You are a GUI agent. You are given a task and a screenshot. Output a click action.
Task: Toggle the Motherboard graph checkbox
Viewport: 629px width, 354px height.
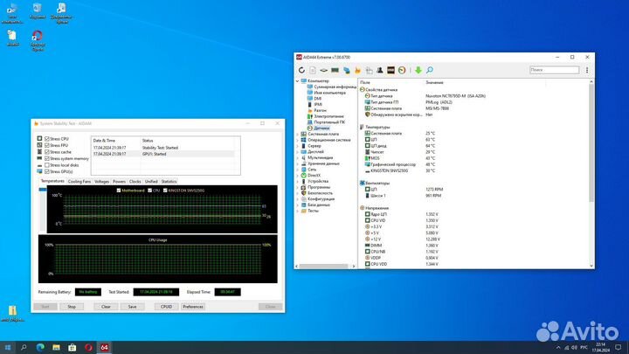tap(119, 190)
